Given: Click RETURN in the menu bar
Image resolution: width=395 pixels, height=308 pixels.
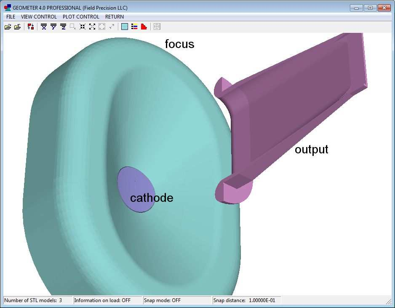Looking at the screenshot, I should (x=115, y=17).
